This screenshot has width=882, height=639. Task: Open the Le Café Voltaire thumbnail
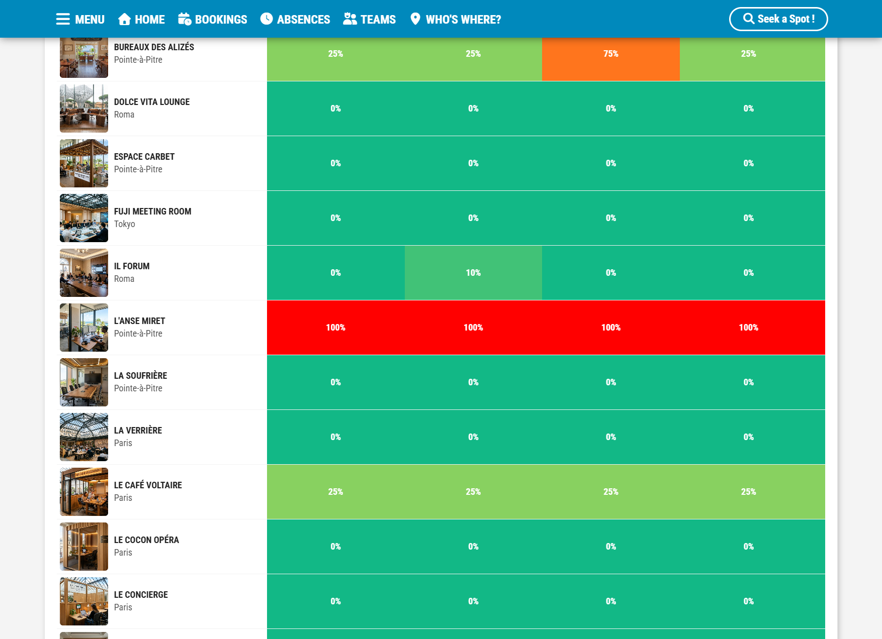(x=84, y=492)
